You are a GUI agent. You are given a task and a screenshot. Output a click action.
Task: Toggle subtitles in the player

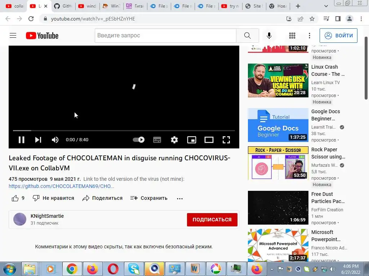(x=157, y=140)
